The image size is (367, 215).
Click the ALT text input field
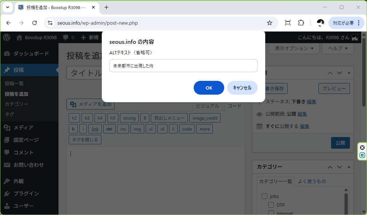pos(183,66)
